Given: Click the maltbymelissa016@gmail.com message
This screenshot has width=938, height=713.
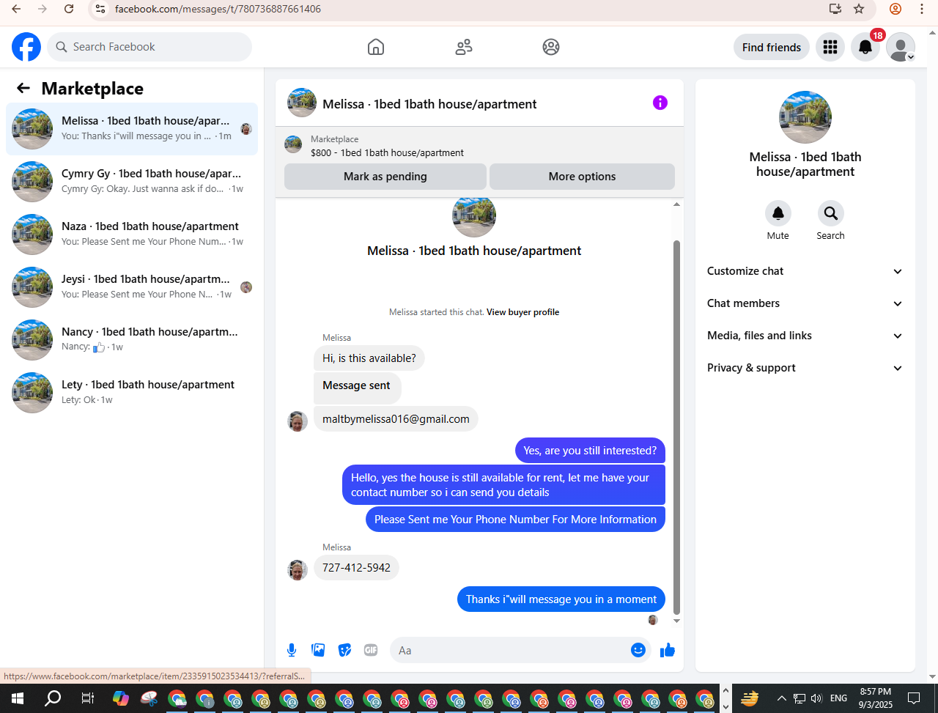Looking at the screenshot, I should pos(396,419).
